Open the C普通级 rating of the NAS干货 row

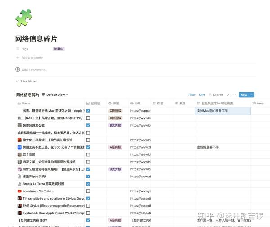(x=115, y=118)
